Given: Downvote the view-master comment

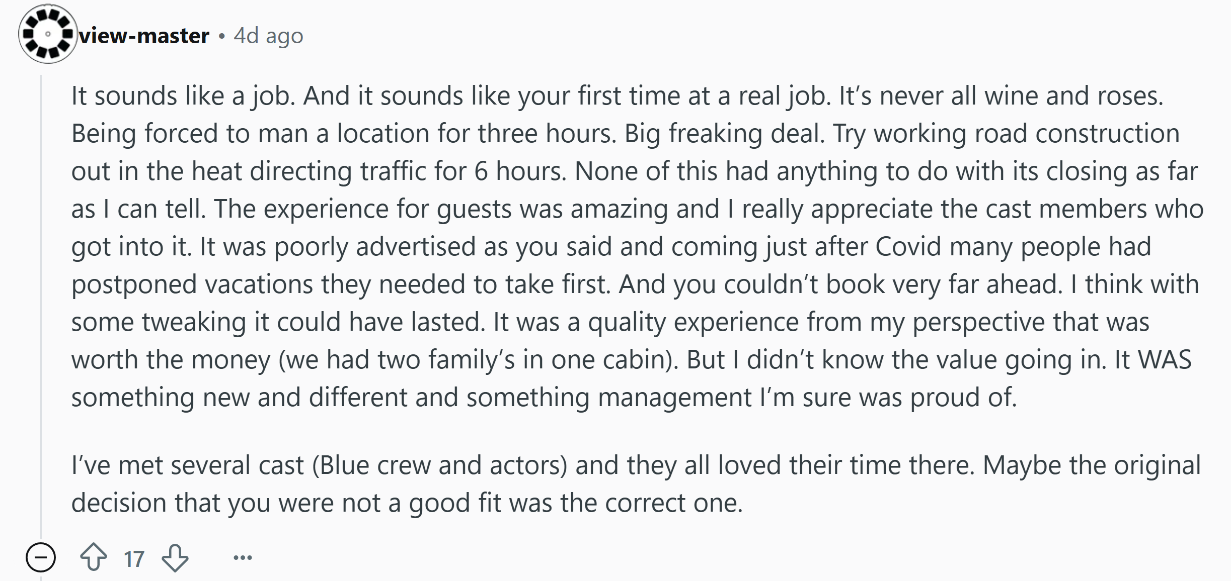Looking at the screenshot, I should click(175, 558).
